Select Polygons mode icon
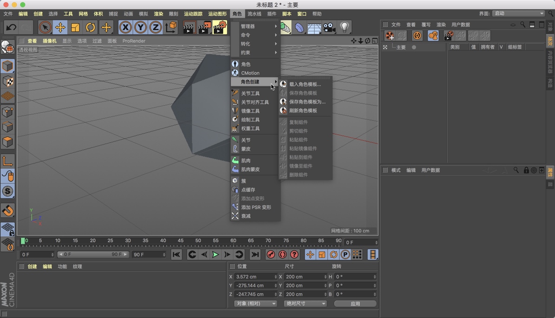The image size is (555, 318). click(8, 142)
